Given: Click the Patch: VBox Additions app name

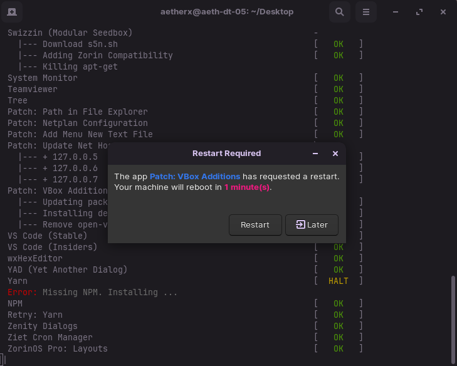Looking at the screenshot, I should (x=195, y=177).
